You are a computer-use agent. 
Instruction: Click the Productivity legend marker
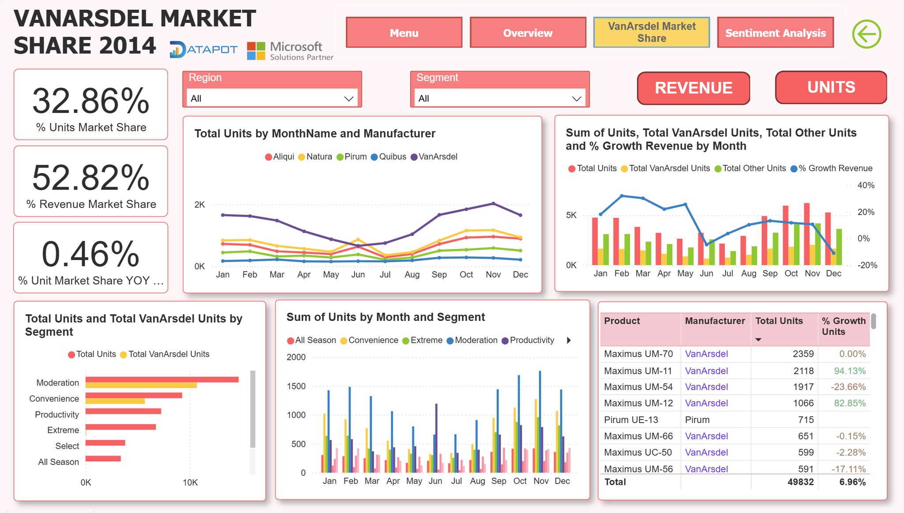[x=505, y=341]
